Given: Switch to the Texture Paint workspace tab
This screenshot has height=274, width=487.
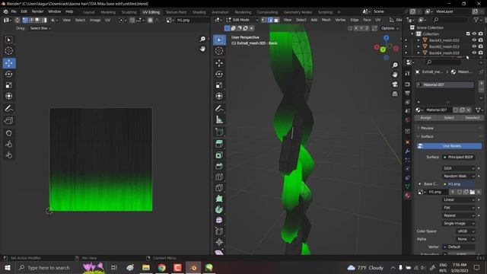Looking at the screenshot, I should click(x=176, y=12).
